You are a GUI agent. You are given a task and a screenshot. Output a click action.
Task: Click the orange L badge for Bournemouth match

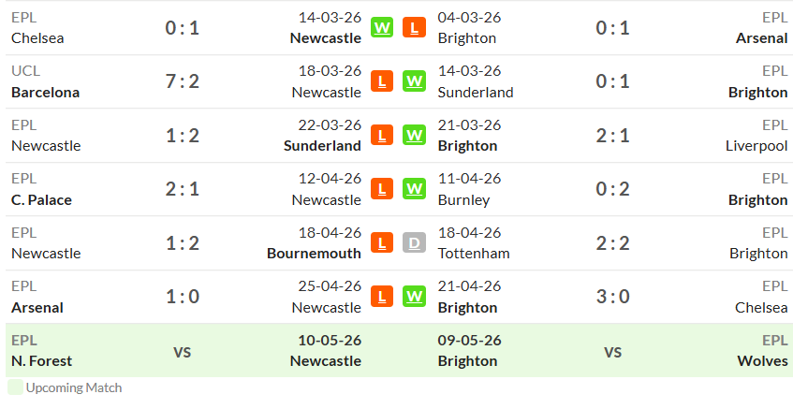(382, 242)
